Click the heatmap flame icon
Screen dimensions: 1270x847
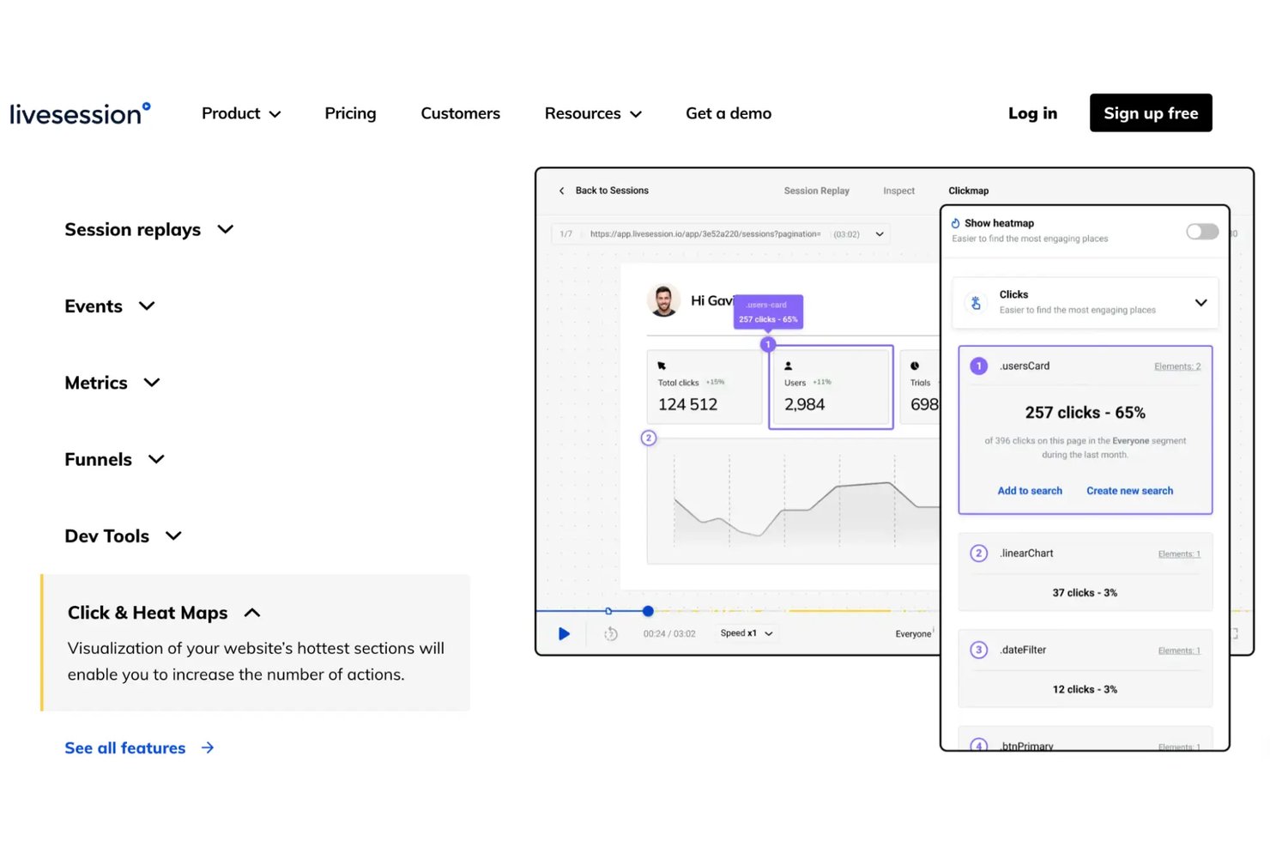[956, 223]
